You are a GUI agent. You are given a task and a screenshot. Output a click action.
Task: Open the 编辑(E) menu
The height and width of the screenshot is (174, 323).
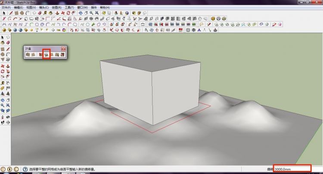pos(19,8)
